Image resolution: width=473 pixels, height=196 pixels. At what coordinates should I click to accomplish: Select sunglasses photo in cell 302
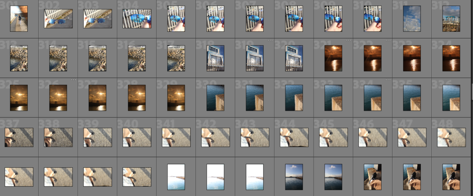(x=58, y=19)
